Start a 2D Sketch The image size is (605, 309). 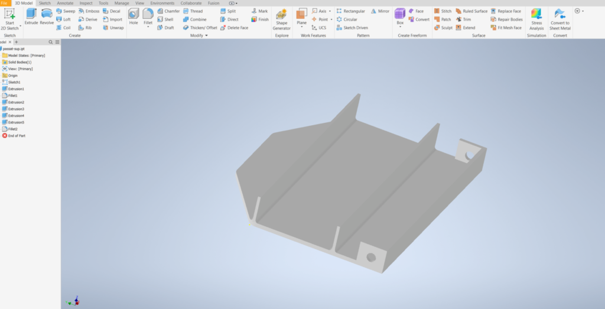9,18
